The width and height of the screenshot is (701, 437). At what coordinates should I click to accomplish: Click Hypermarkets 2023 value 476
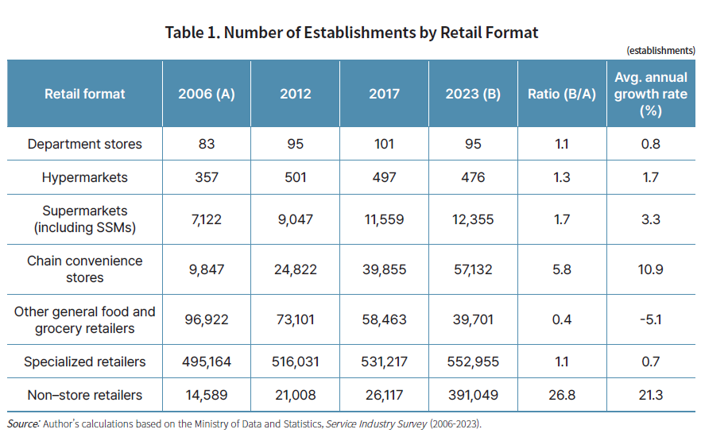pyautogui.click(x=473, y=177)
